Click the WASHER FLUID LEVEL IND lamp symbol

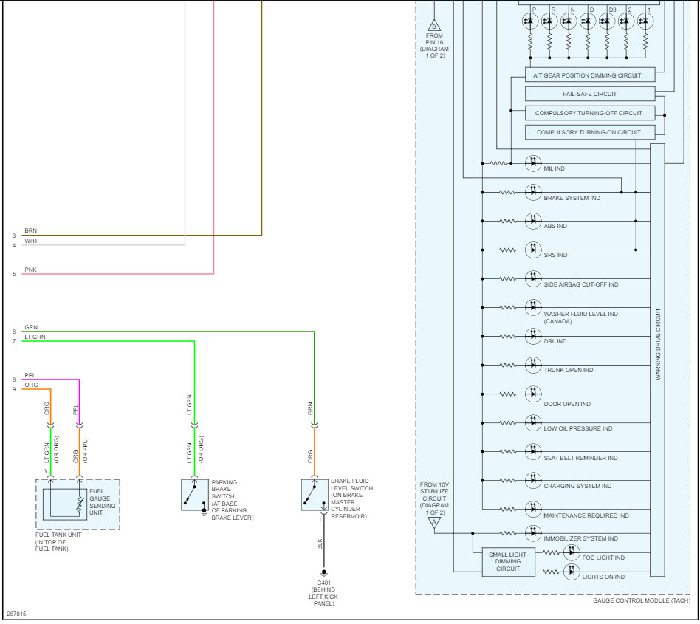pos(533,307)
